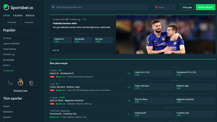Bet on Tomic, Bernard at 1.75
Viewport: 217px width, 122px height.
153,87
